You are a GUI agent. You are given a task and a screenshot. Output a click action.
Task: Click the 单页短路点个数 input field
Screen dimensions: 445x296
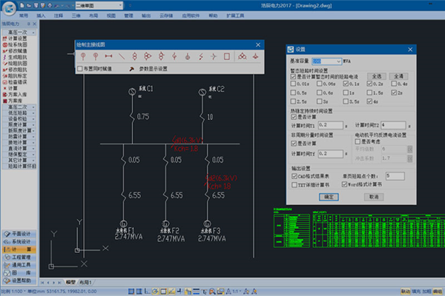point(395,176)
